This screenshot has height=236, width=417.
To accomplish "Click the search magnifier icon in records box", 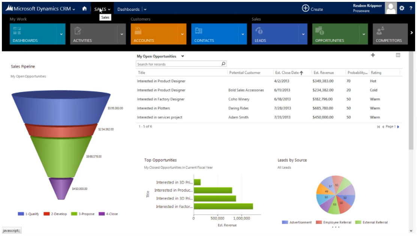I will tap(223, 64).
